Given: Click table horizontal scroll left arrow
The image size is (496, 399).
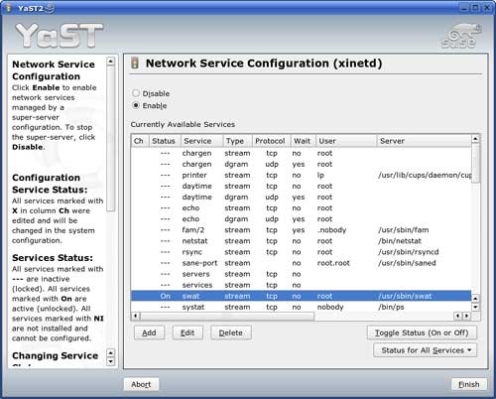Looking at the screenshot, I should [135, 316].
